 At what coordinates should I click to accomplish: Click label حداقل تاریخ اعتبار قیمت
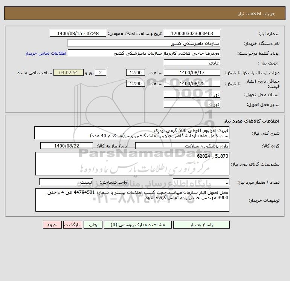(263, 84)
